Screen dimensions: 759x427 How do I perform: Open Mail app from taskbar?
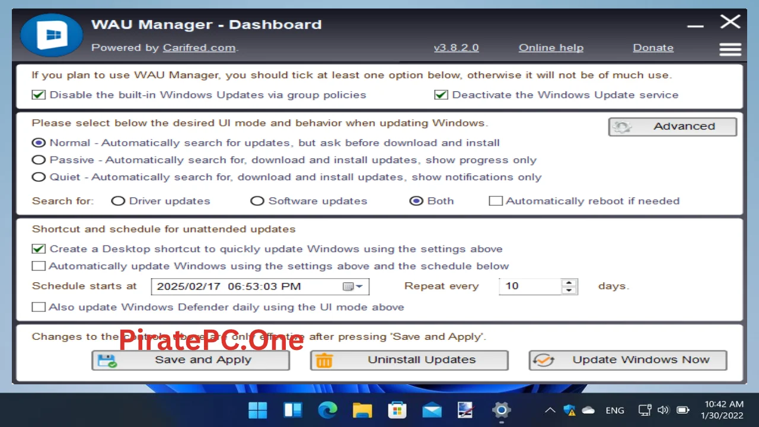(x=432, y=410)
